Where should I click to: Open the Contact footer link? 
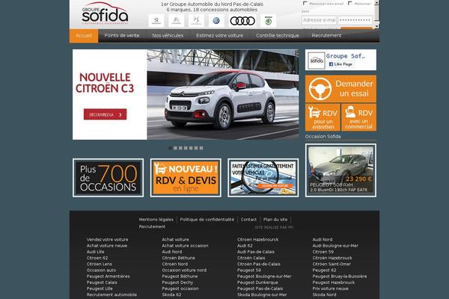[248, 220]
